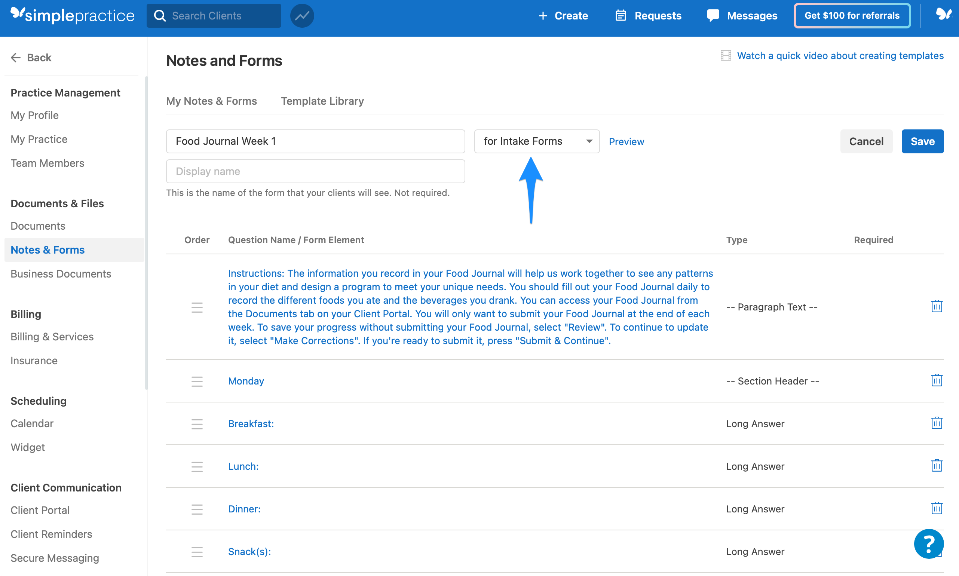The width and height of the screenshot is (959, 576).
Task: Open the help question mark bubble
Action: tap(928, 544)
